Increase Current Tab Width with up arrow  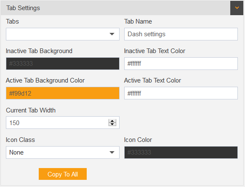pyautogui.click(x=112, y=121)
